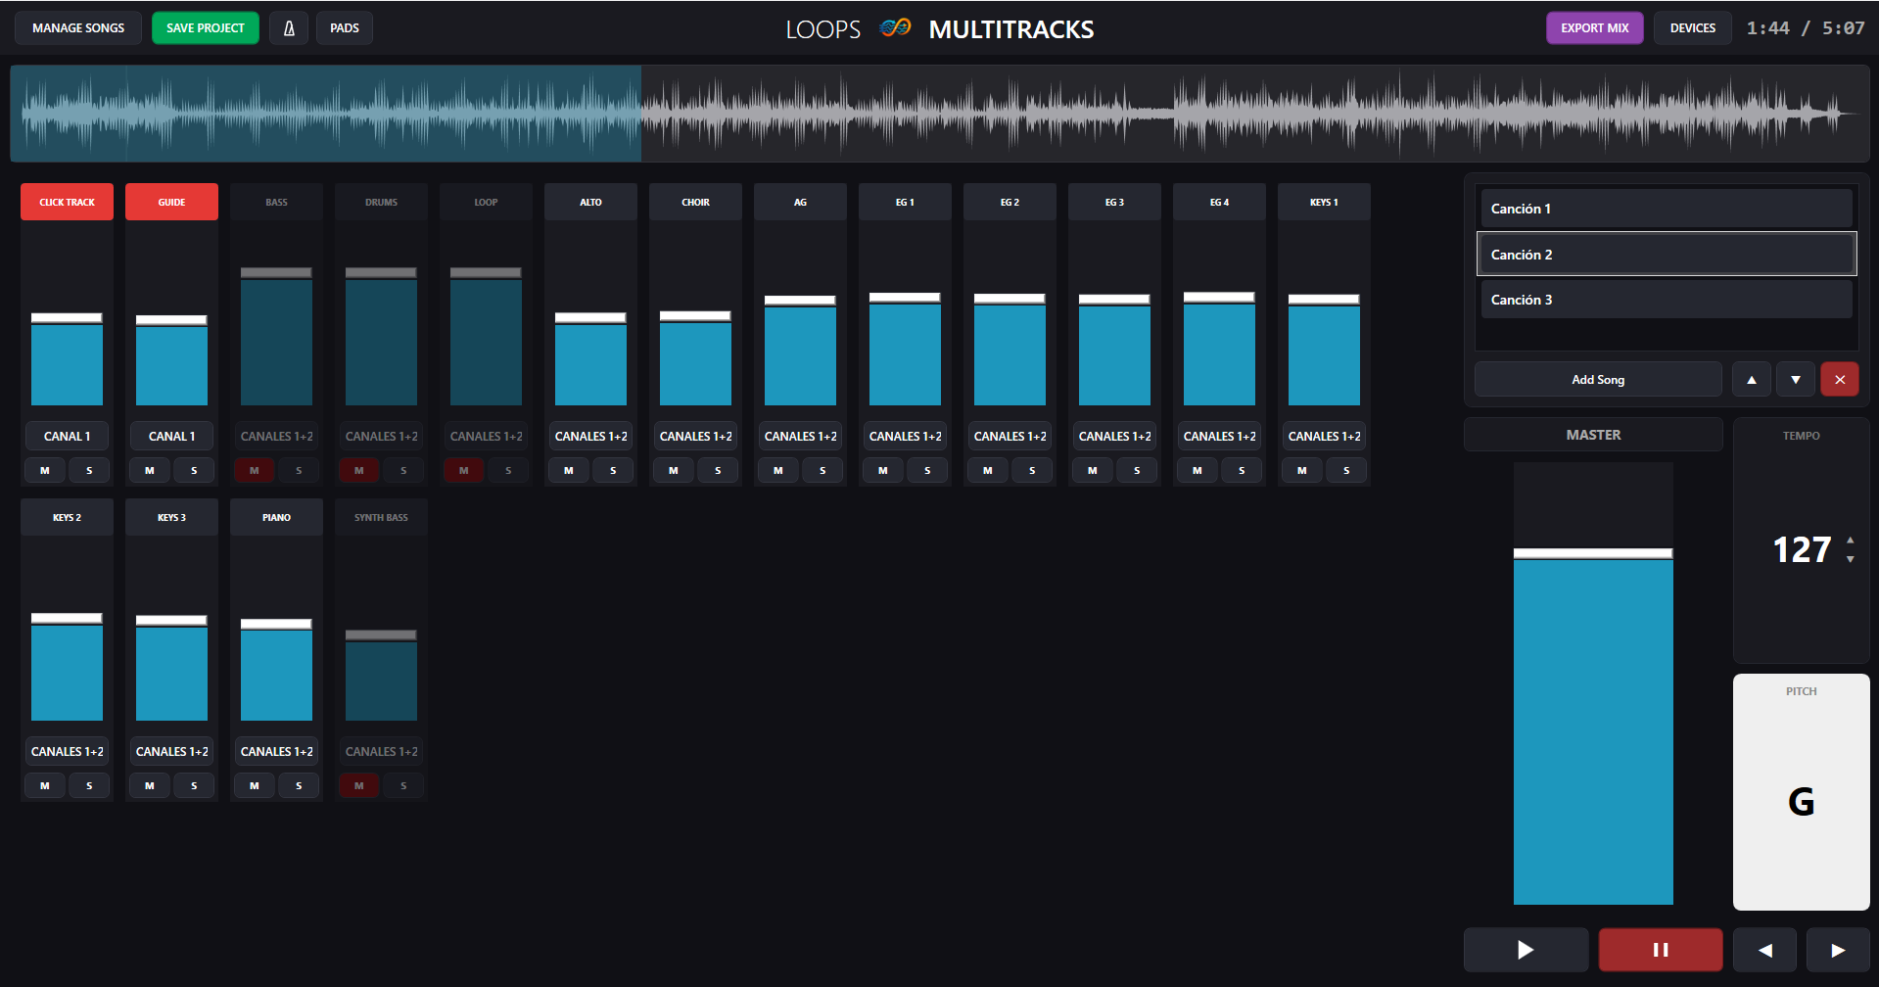Screen dimensions: 1879x987
Task: Toggle the metronome icon button
Action: [x=289, y=28]
